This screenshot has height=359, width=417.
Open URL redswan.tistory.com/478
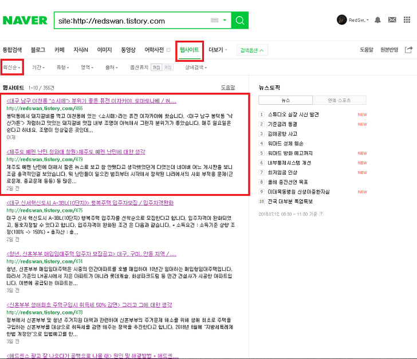pos(45,313)
